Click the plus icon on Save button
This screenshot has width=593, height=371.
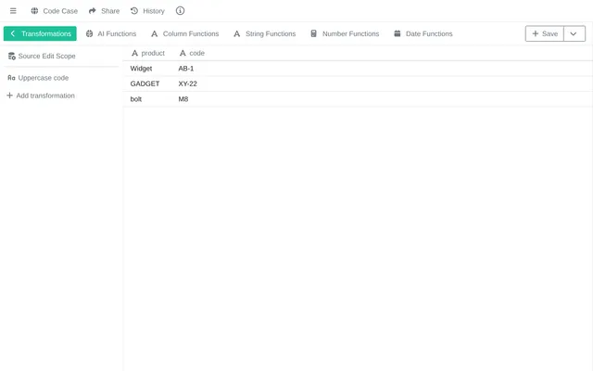[536, 33]
